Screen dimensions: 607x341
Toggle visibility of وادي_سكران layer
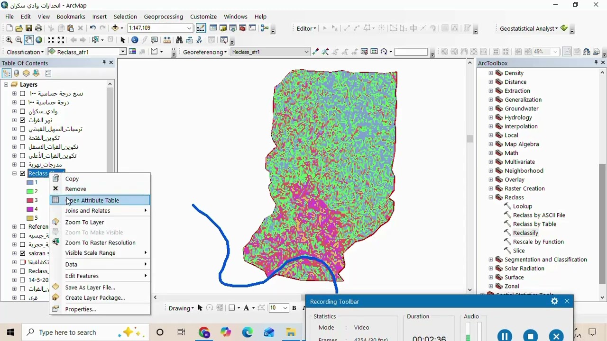[22, 111]
